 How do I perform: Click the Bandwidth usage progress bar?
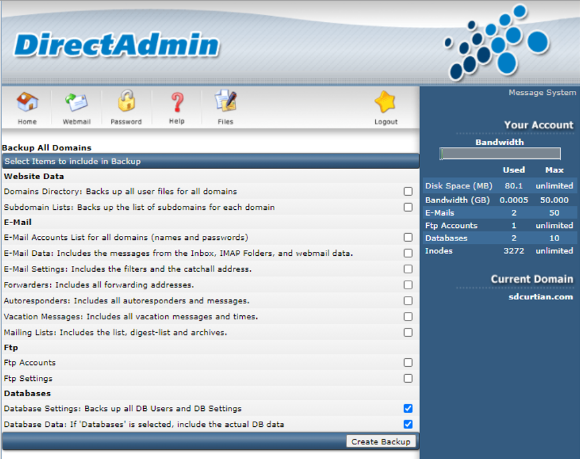click(500, 154)
